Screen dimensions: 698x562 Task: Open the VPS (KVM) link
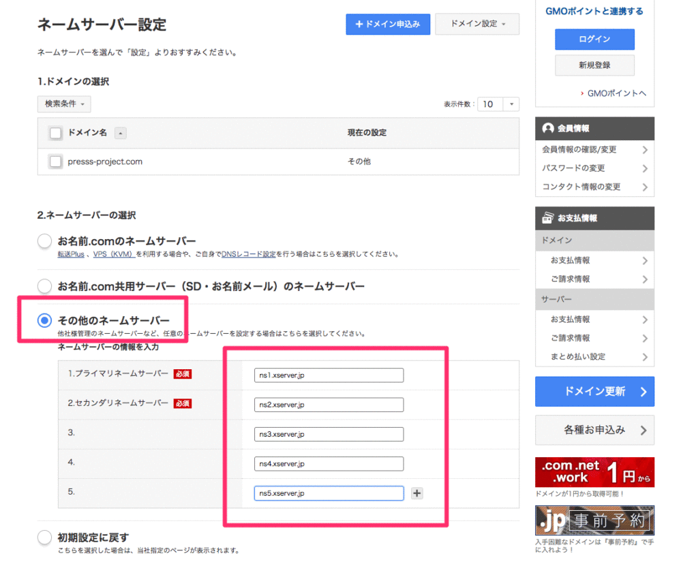click(x=114, y=255)
